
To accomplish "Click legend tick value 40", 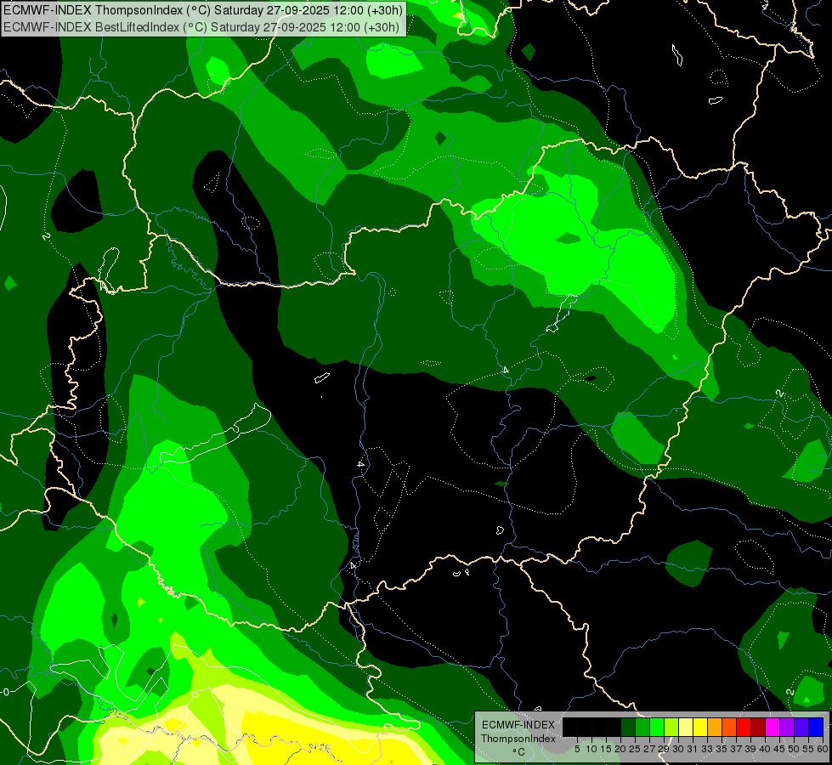I will pos(766,749).
